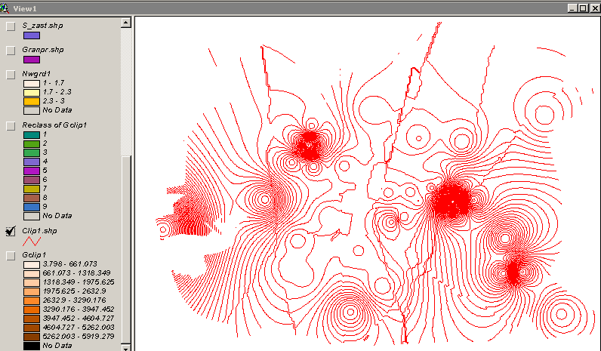
Task: Click legend scrollbar up arrow
Action: [126, 23]
